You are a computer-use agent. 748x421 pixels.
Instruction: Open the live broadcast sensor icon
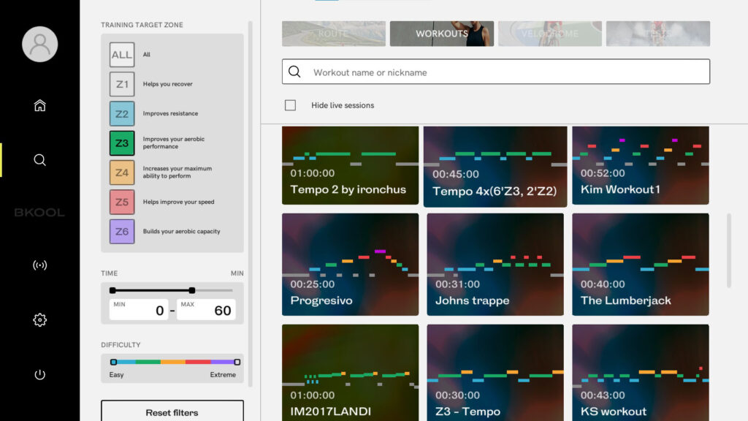tap(40, 265)
